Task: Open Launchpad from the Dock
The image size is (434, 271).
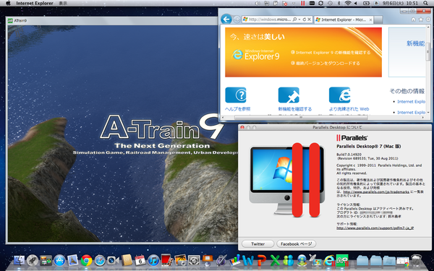Action: [x=33, y=260]
